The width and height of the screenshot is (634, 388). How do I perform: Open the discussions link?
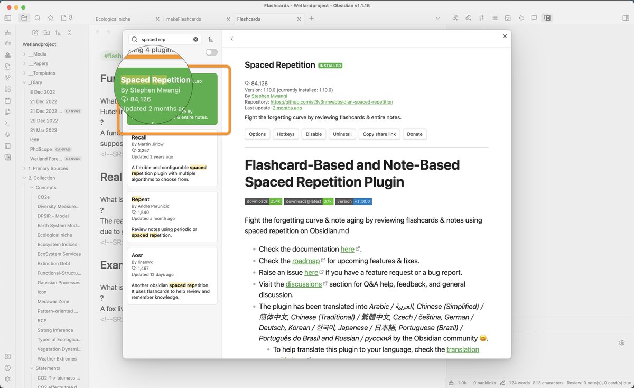304,284
